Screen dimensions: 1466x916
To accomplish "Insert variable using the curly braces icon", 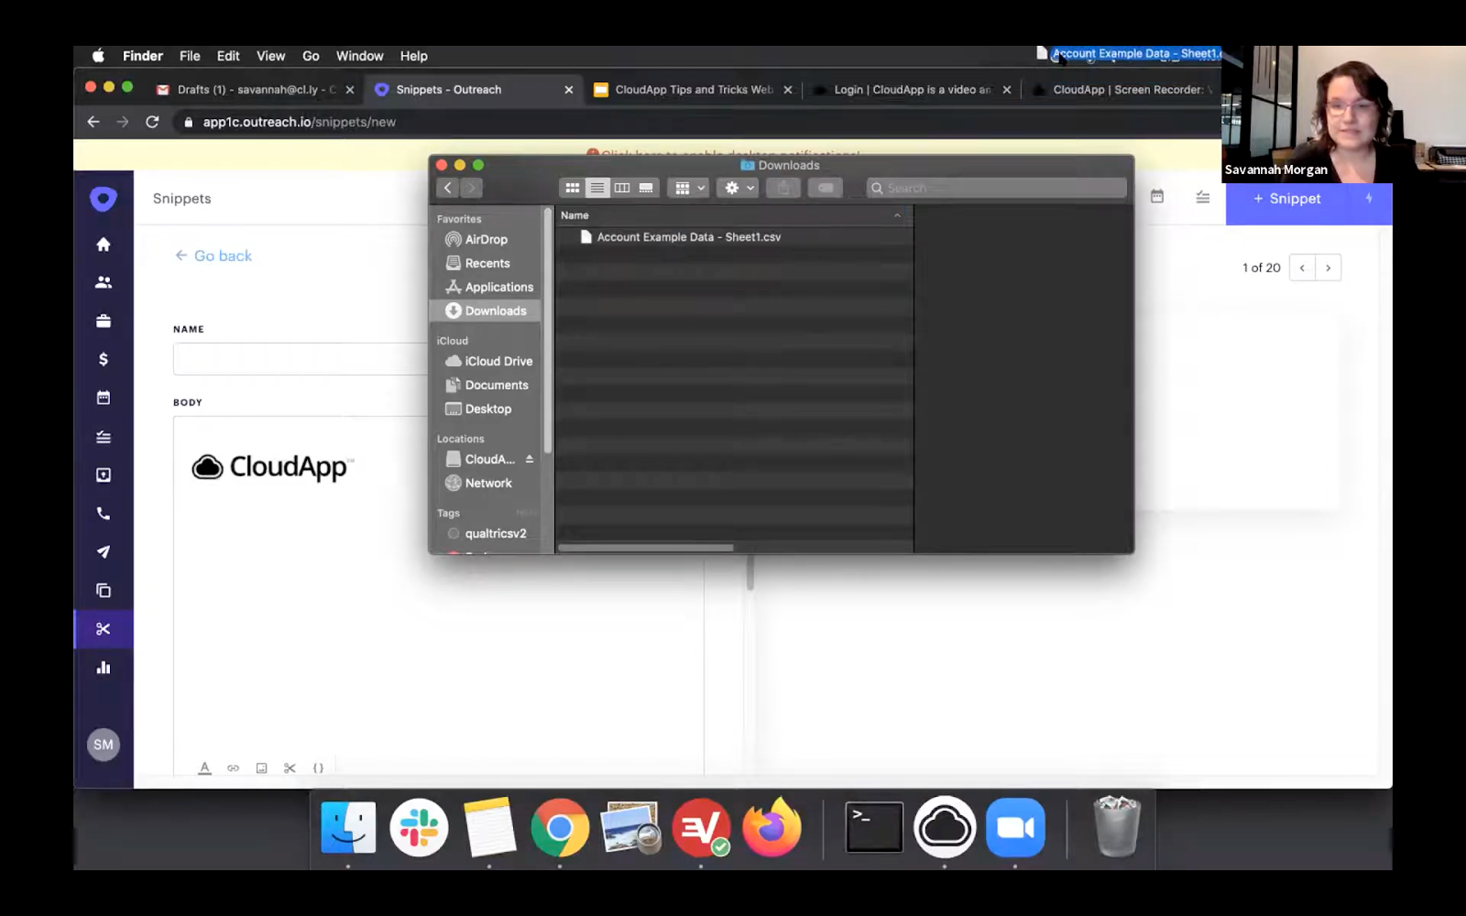I will click(x=318, y=768).
